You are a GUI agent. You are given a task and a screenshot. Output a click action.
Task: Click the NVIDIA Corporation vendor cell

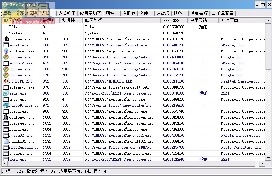pyautogui.click(x=240, y=135)
